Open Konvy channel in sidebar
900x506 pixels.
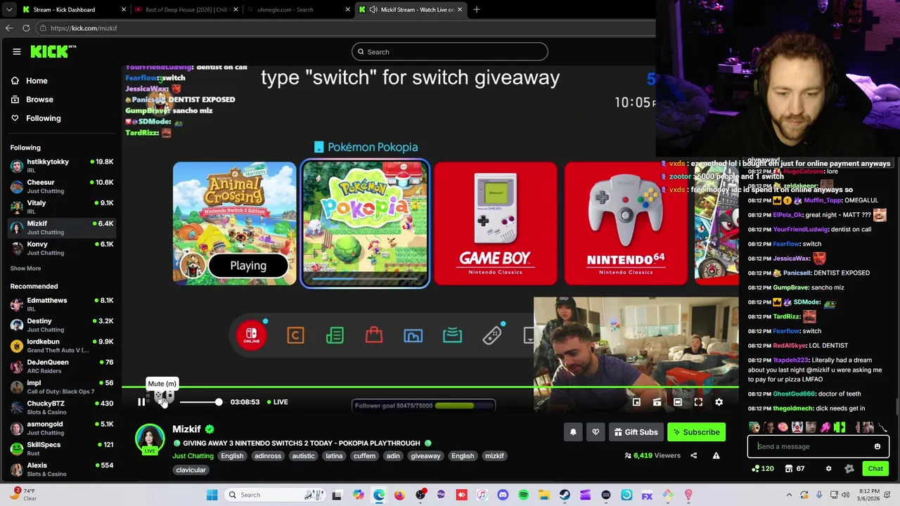(x=61, y=248)
